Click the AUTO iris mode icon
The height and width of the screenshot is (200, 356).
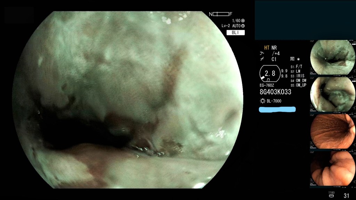(243, 26)
